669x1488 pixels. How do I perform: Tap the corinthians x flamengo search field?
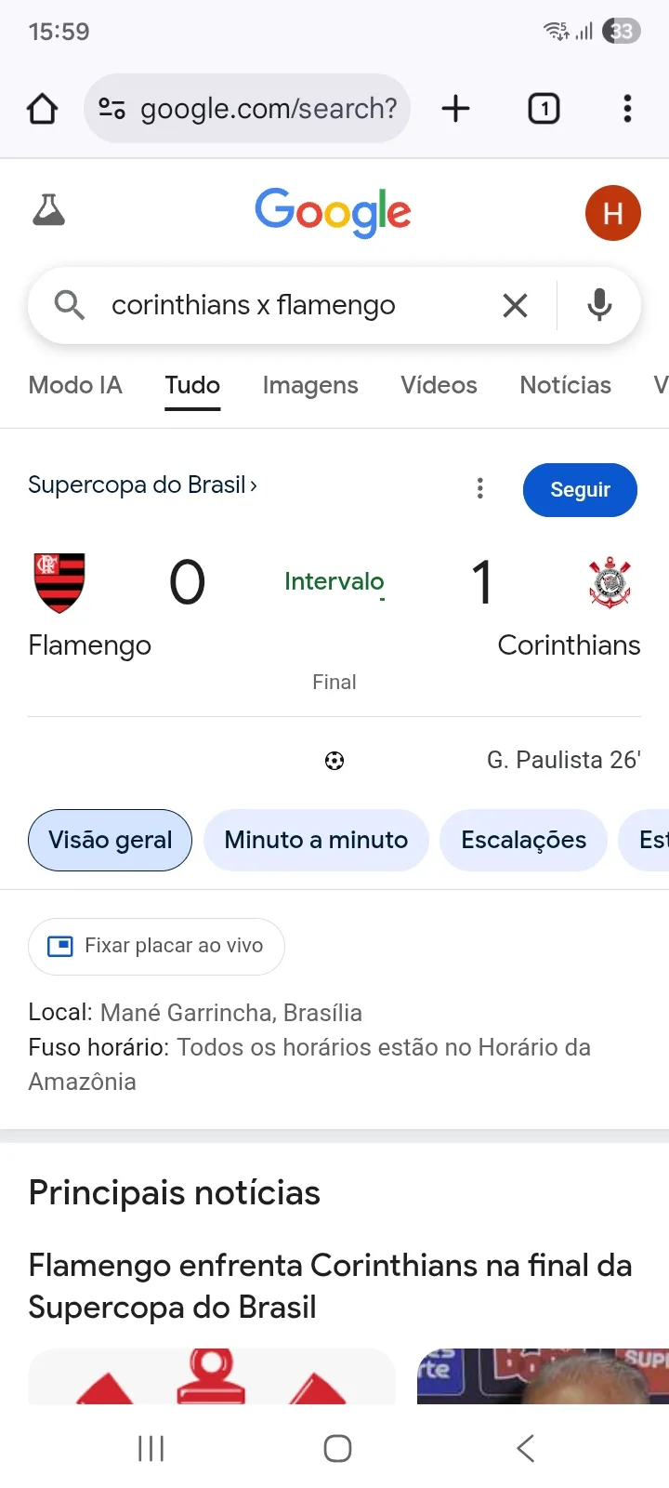coord(279,305)
